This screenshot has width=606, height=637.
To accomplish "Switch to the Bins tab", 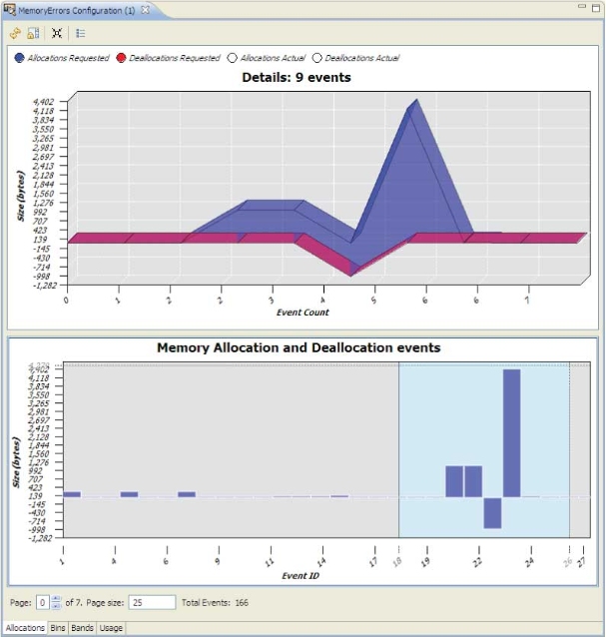I will 58,628.
